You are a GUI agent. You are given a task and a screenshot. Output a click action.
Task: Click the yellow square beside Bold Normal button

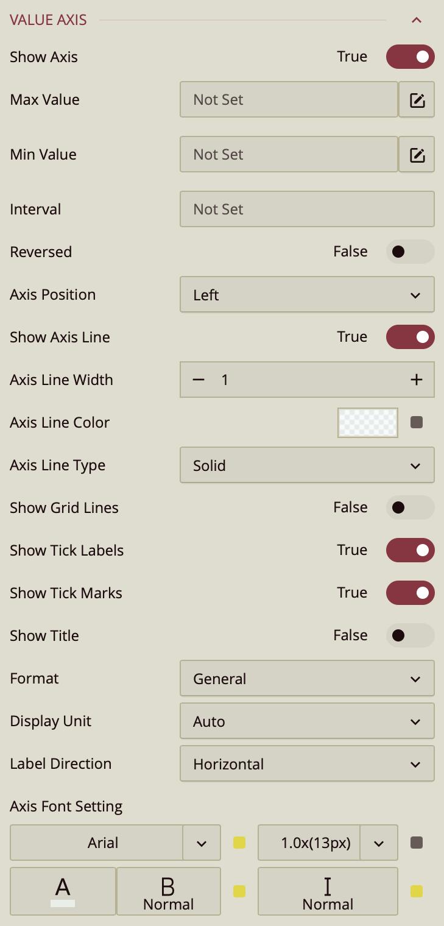pyautogui.click(x=239, y=891)
